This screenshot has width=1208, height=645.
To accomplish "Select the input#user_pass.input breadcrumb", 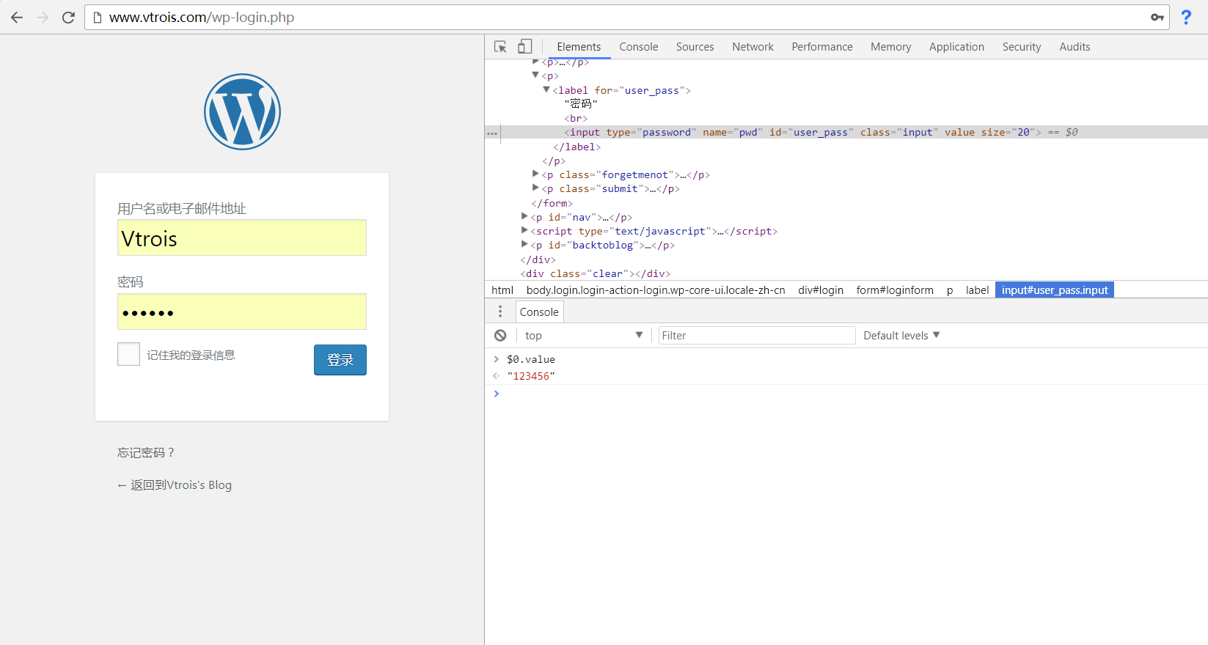I will pyautogui.click(x=1055, y=290).
